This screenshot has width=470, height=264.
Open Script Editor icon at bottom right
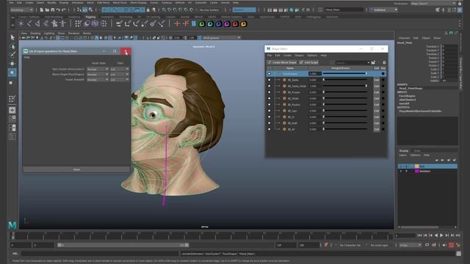(458, 254)
